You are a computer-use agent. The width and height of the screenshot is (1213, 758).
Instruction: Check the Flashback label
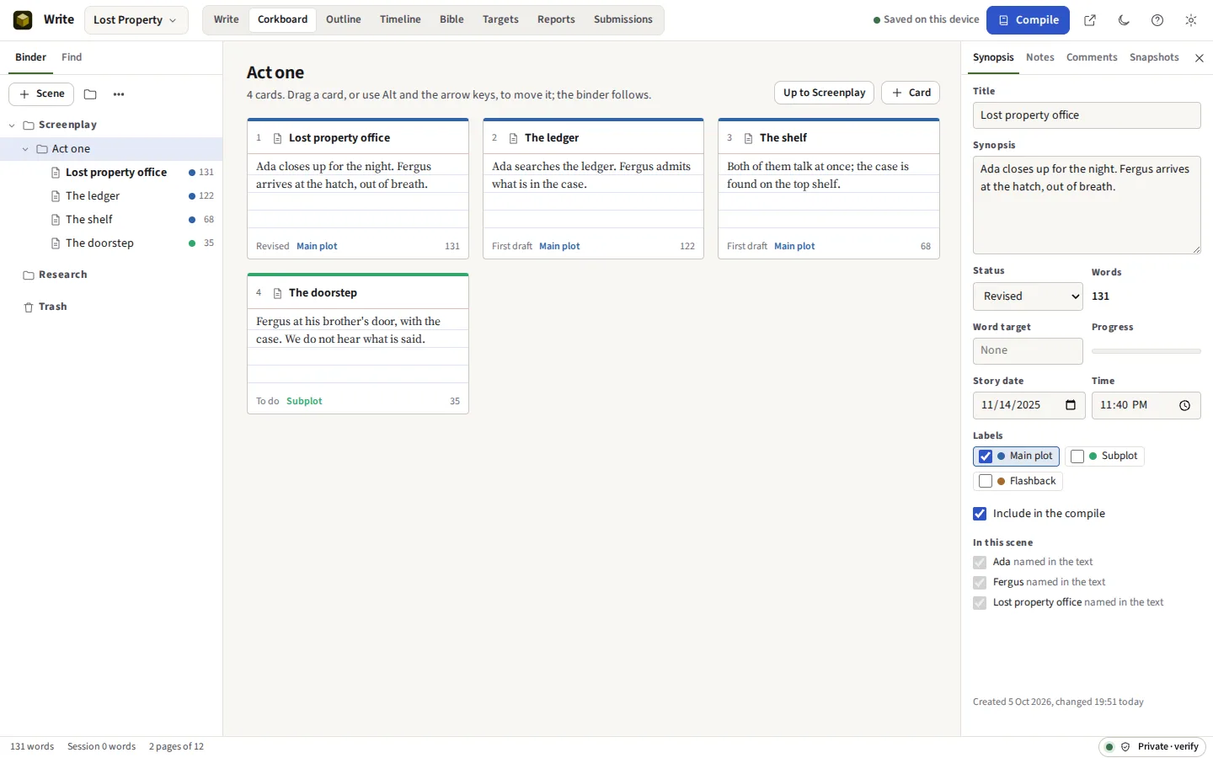(986, 482)
